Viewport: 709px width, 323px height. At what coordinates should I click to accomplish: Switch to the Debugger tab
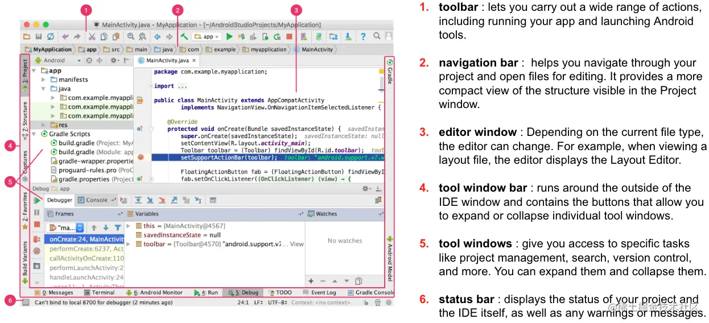[60, 200]
